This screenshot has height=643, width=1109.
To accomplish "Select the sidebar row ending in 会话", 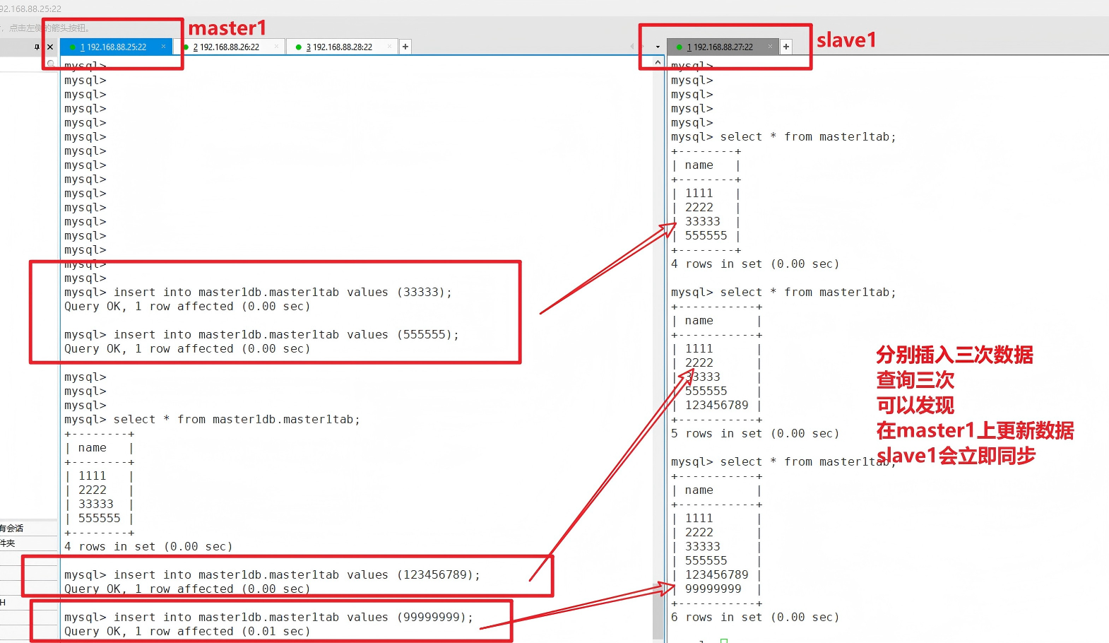I will (14, 528).
